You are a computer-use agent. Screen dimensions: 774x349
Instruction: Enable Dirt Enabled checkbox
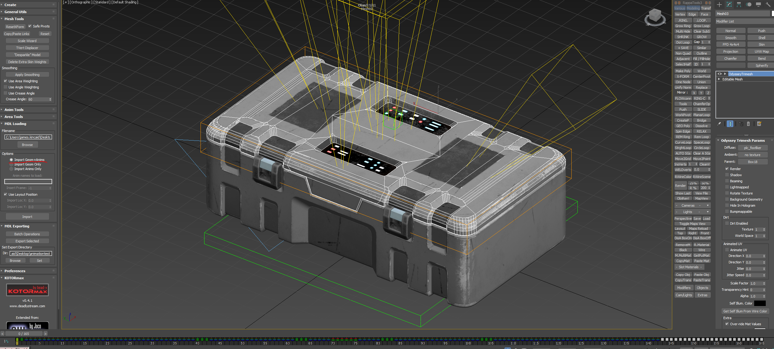click(727, 223)
